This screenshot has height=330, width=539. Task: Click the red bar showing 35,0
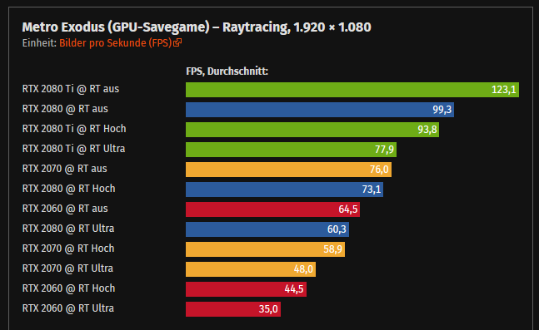pyautogui.click(x=233, y=308)
